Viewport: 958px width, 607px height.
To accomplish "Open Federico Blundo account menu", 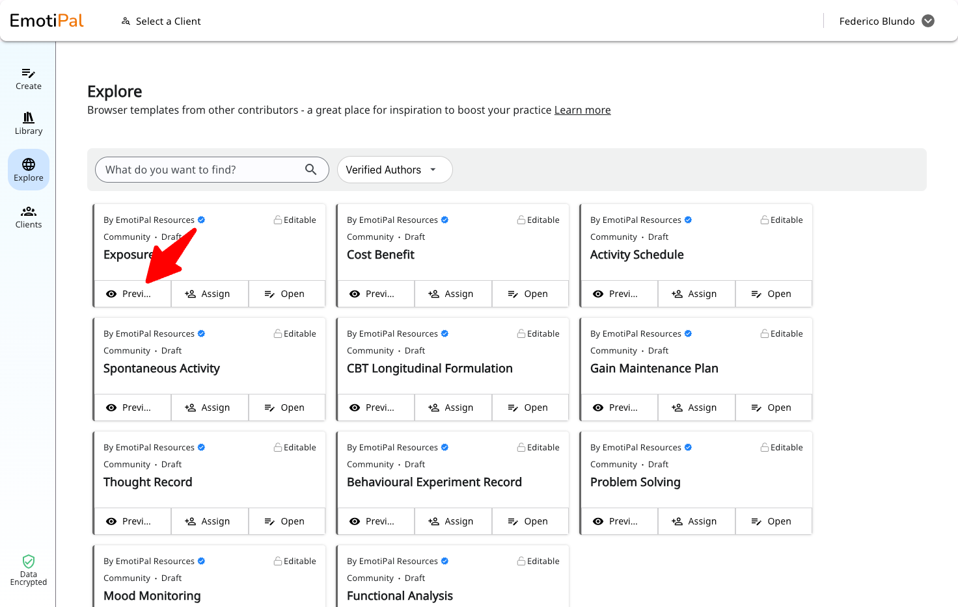I will (x=886, y=21).
